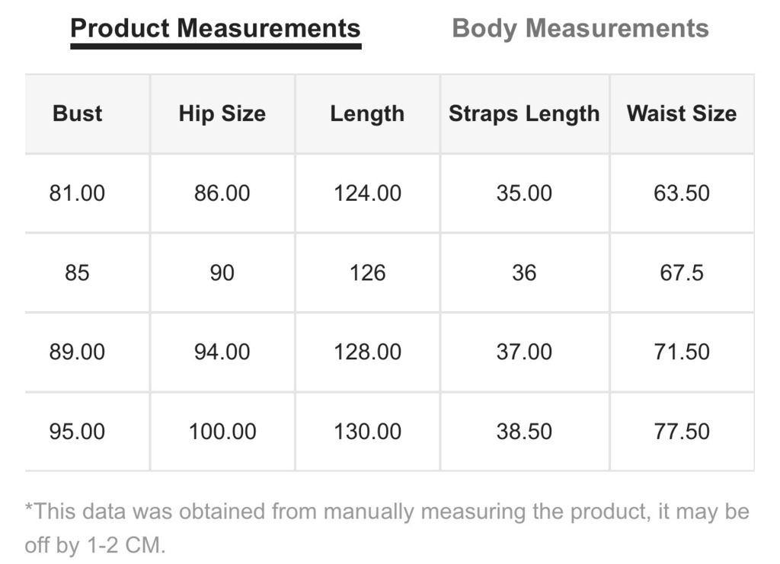Select the 124.00 length cell
The height and width of the screenshot is (564, 780).
pyautogui.click(x=367, y=193)
